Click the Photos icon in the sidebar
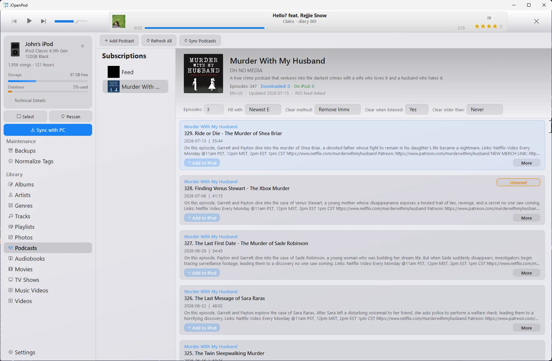 (x=11, y=237)
